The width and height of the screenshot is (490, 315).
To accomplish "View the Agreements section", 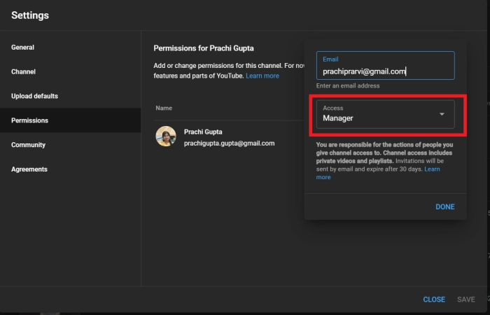I will click(x=29, y=169).
